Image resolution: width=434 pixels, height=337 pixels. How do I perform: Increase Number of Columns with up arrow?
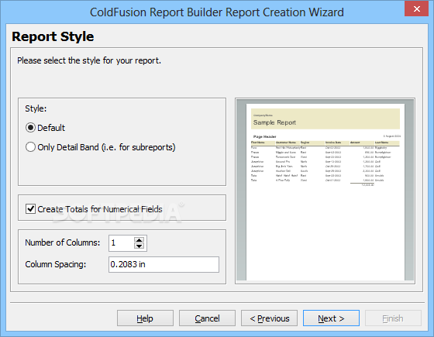pos(139,240)
